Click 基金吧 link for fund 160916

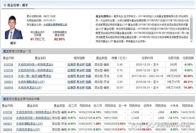(x=81, y=88)
